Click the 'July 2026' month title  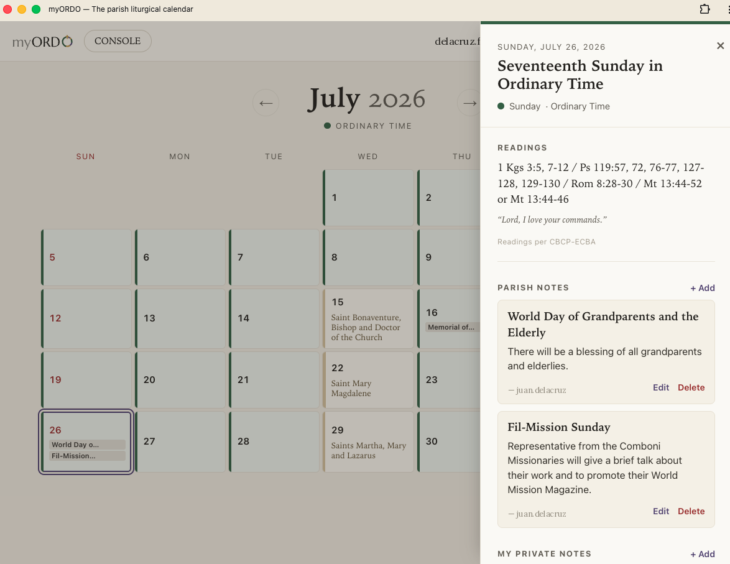point(366,99)
